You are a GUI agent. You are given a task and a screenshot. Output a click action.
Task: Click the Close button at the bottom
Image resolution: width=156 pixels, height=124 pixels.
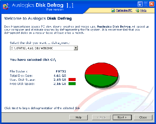[x=143, y=117]
